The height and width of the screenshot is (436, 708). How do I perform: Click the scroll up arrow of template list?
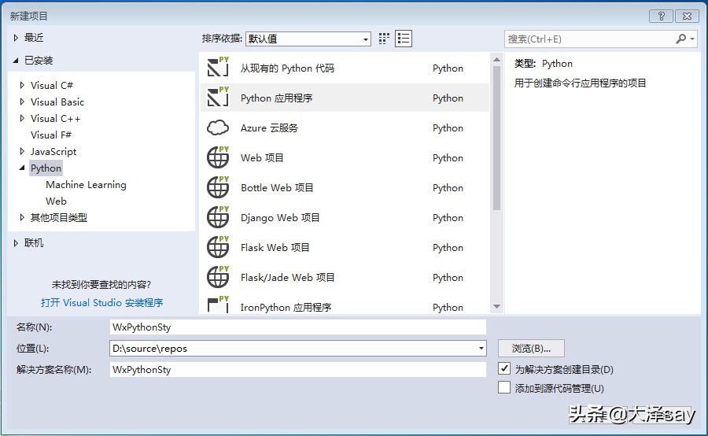coord(496,59)
